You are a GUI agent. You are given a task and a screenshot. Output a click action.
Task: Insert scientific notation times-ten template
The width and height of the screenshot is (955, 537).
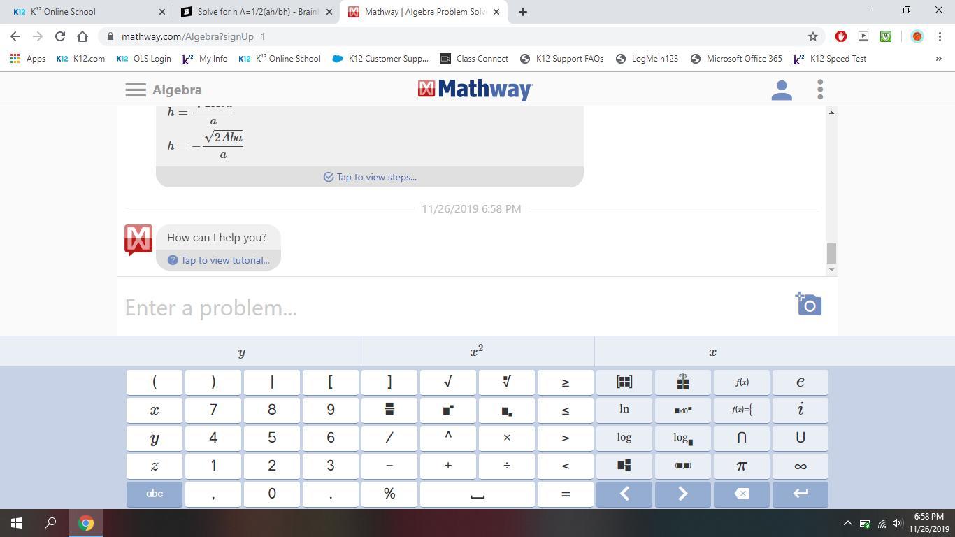(x=683, y=410)
